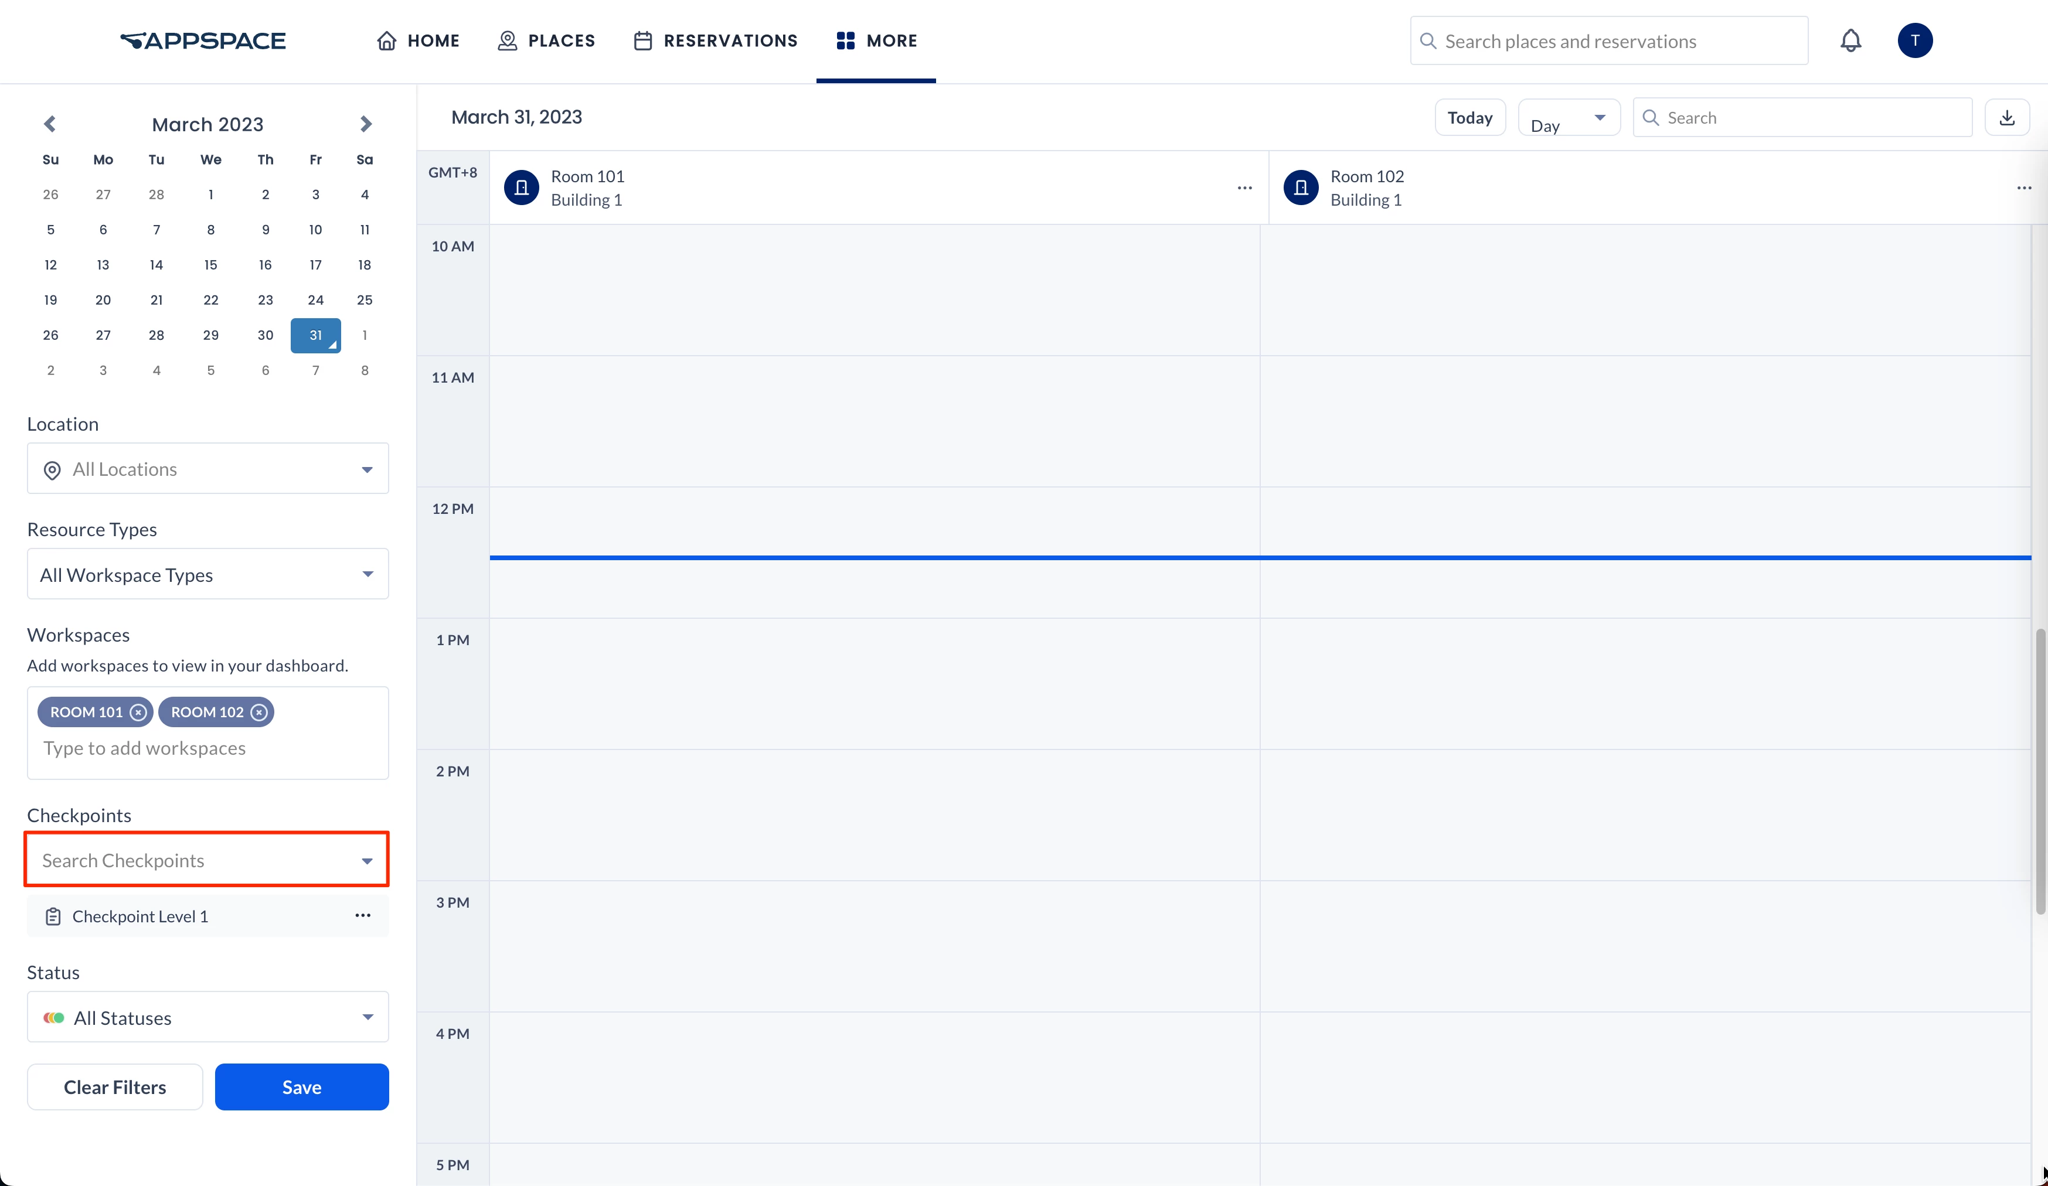Open the Day view selector
This screenshot has width=2048, height=1186.
point(1568,118)
